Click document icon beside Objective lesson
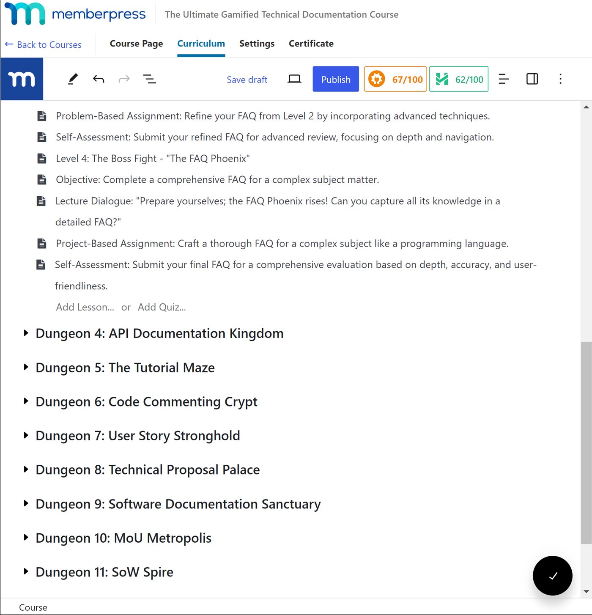The width and height of the screenshot is (592, 615). 42,180
